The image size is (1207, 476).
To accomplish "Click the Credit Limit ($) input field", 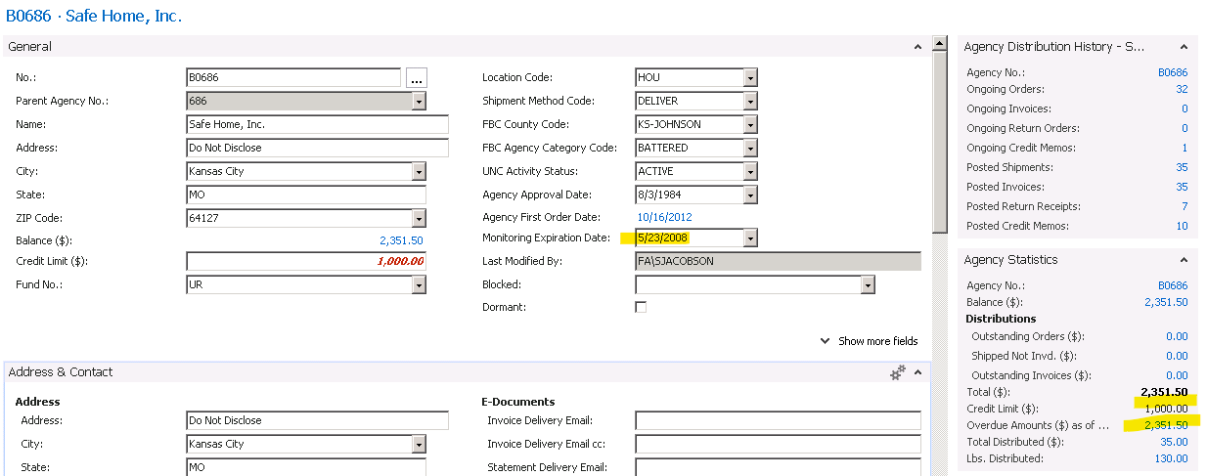I will coord(305,262).
